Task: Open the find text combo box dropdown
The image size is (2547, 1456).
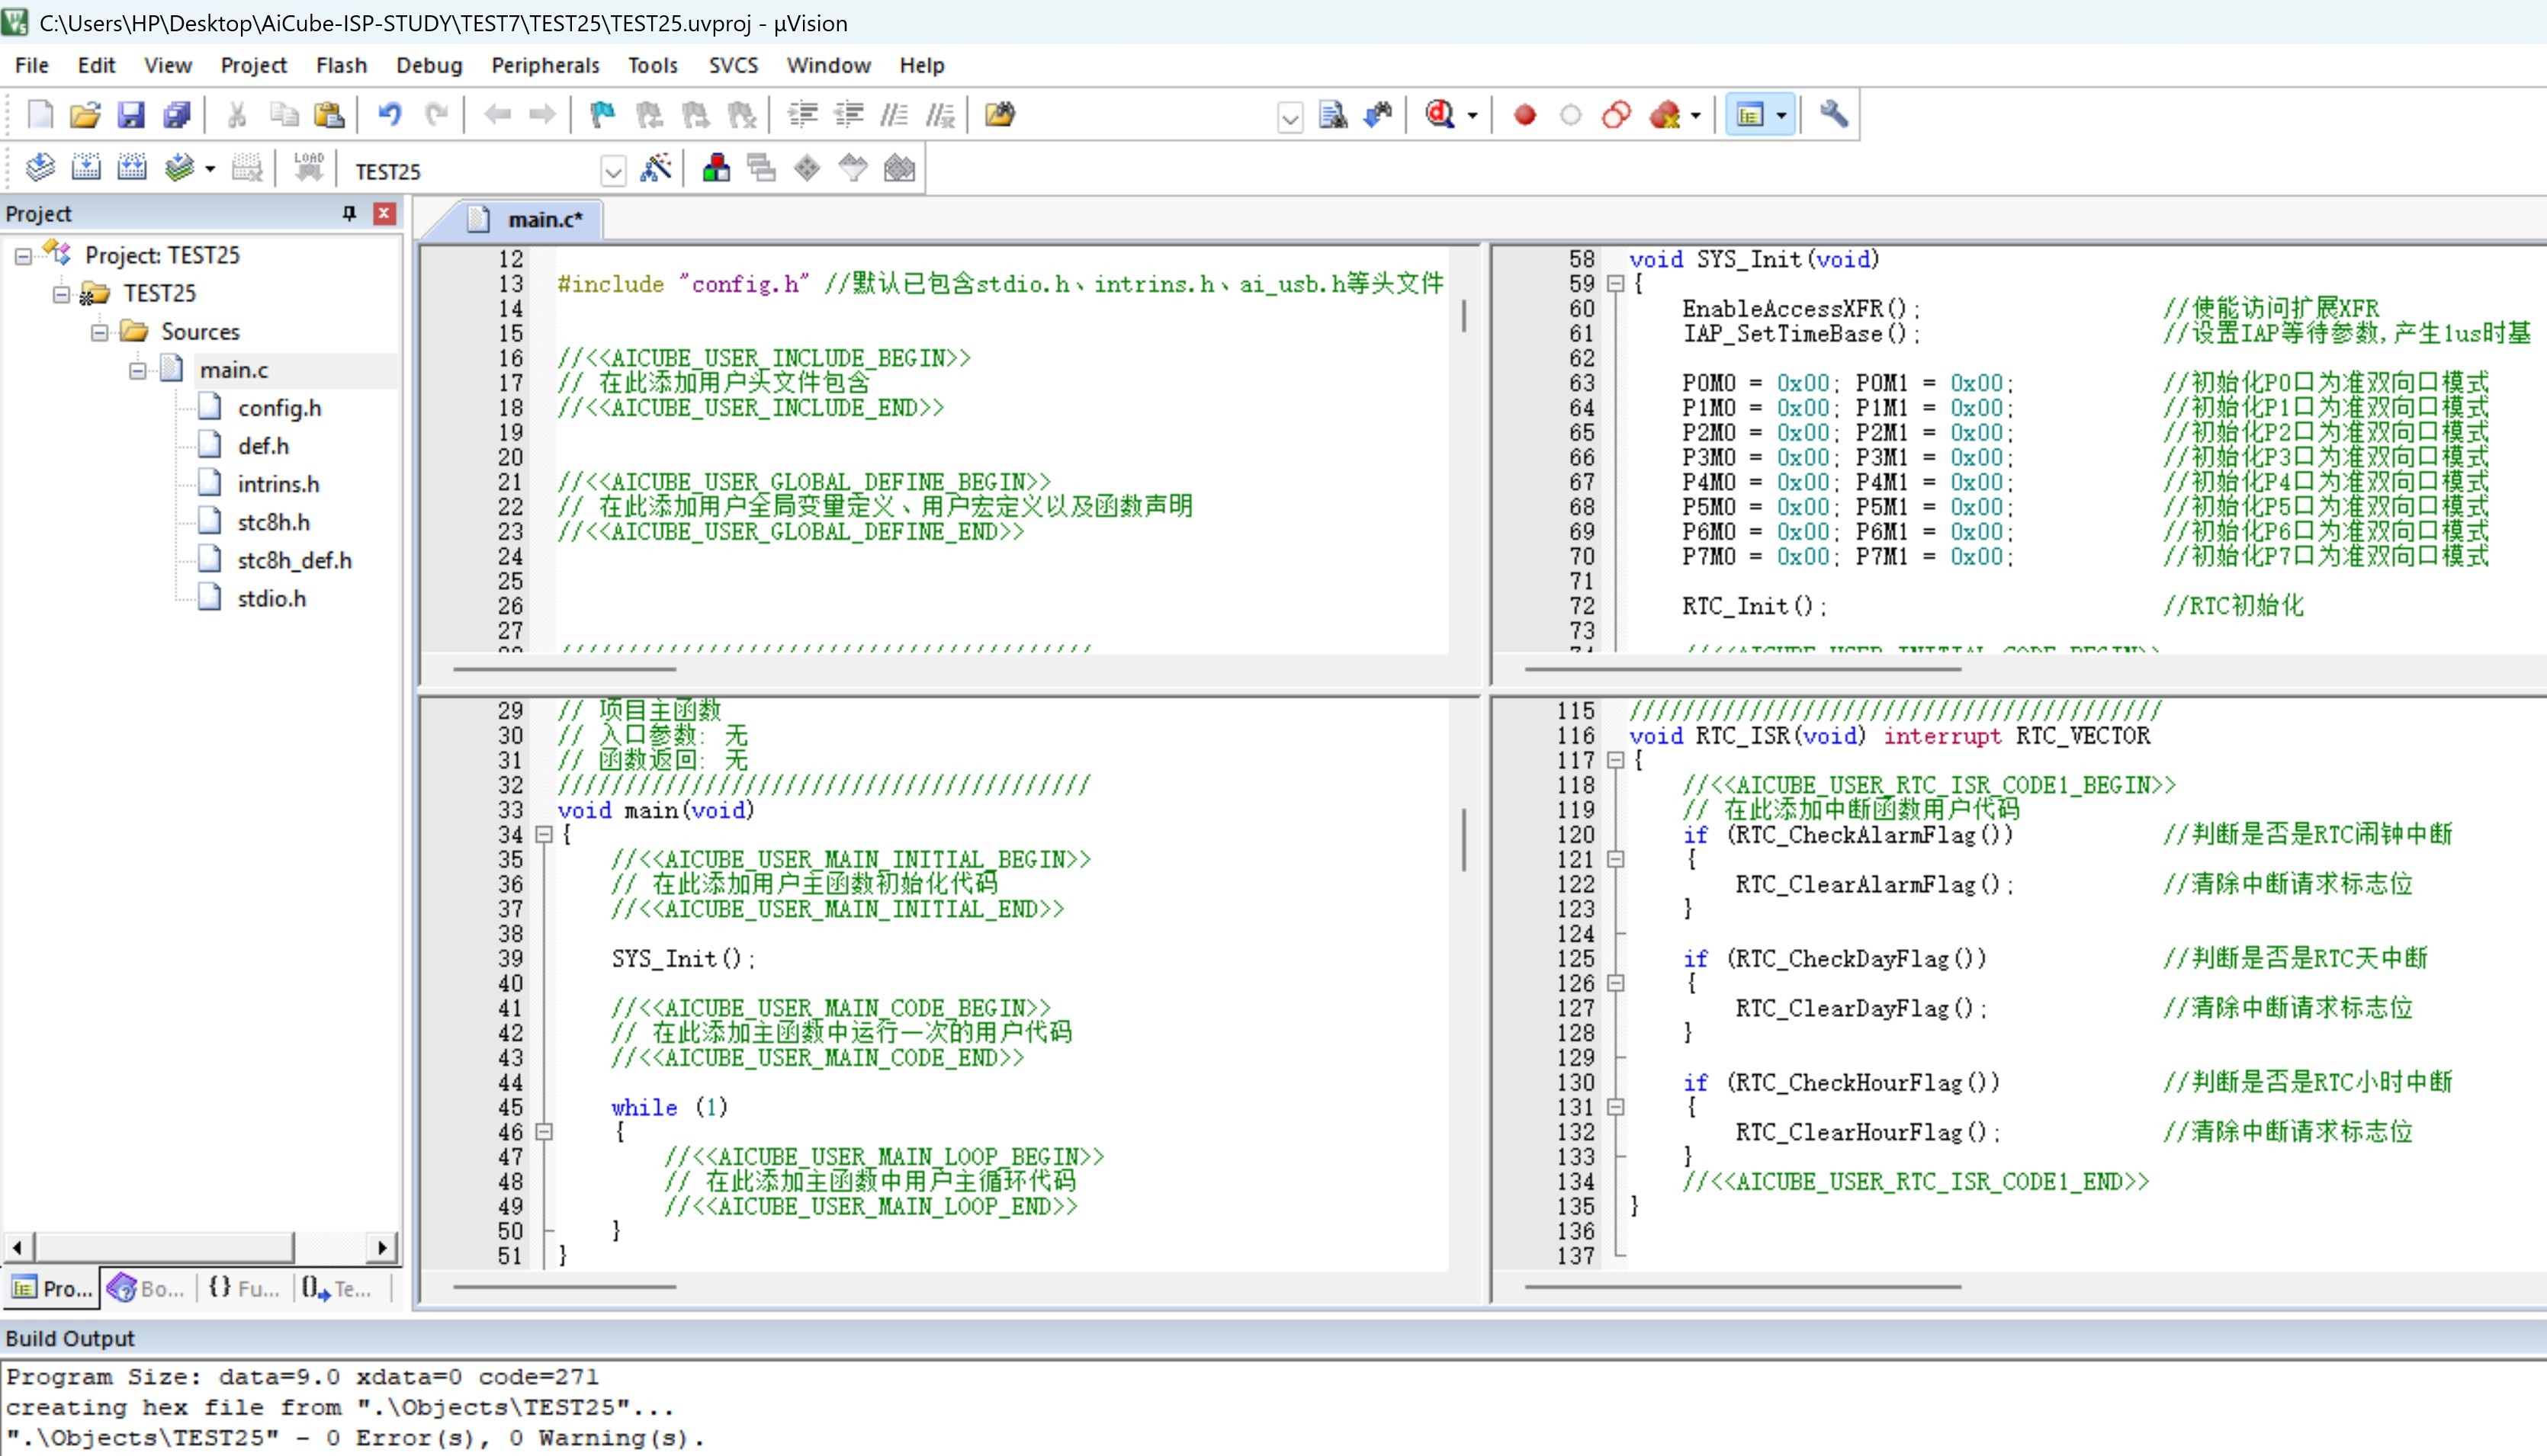Action: [x=1290, y=118]
